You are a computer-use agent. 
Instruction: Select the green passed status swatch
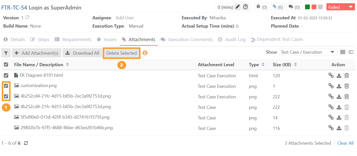tap(307, 7)
